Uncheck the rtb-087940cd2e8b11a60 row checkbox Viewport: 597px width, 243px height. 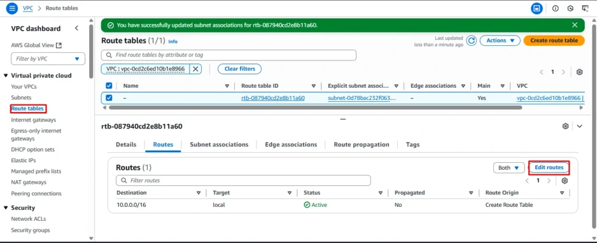(x=109, y=98)
